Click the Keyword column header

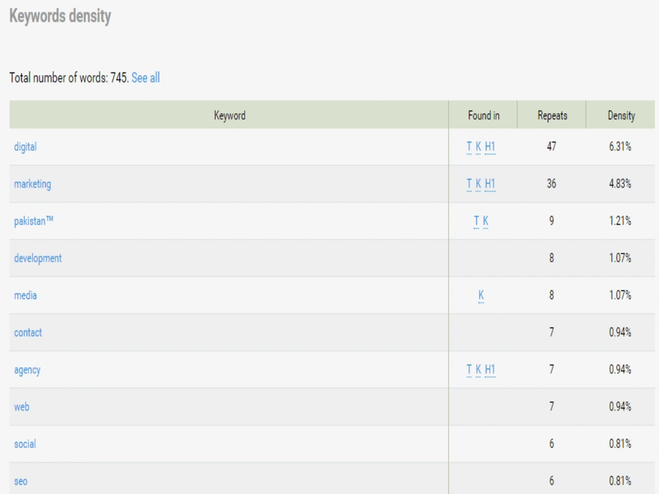coord(229,115)
